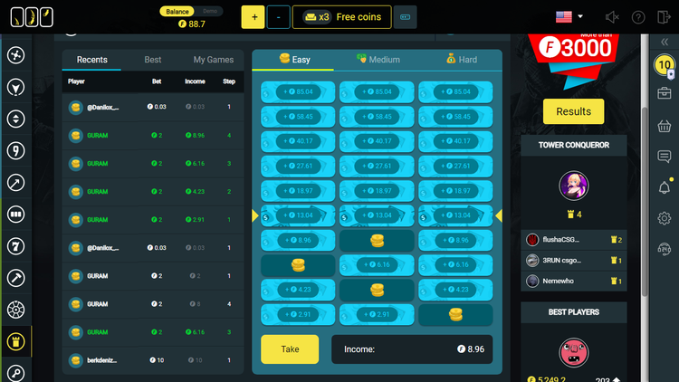Open the chat icon in right sidebar
Viewport: 679px width, 382px height.
[x=664, y=157]
